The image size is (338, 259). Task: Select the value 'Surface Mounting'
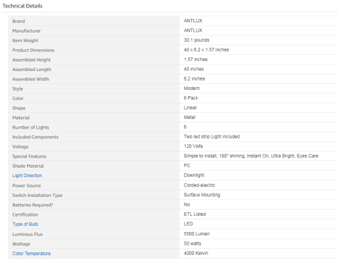[x=202, y=195]
